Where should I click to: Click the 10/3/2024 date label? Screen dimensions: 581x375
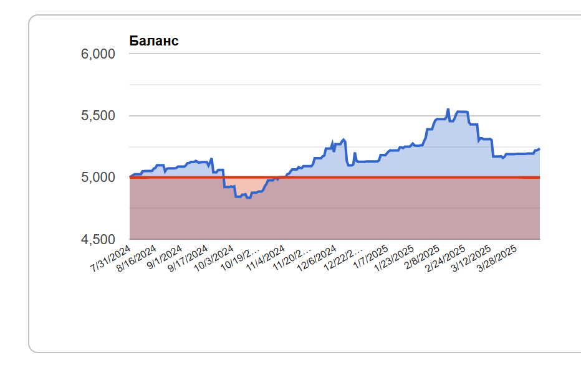[x=214, y=259]
